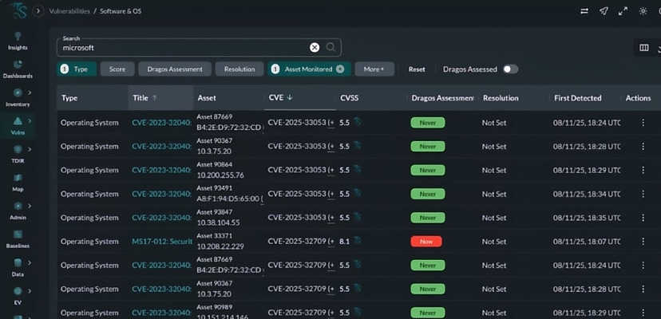Open the column layout chooser icon
This screenshot has height=319, width=661.
click(x=644, y=48)
